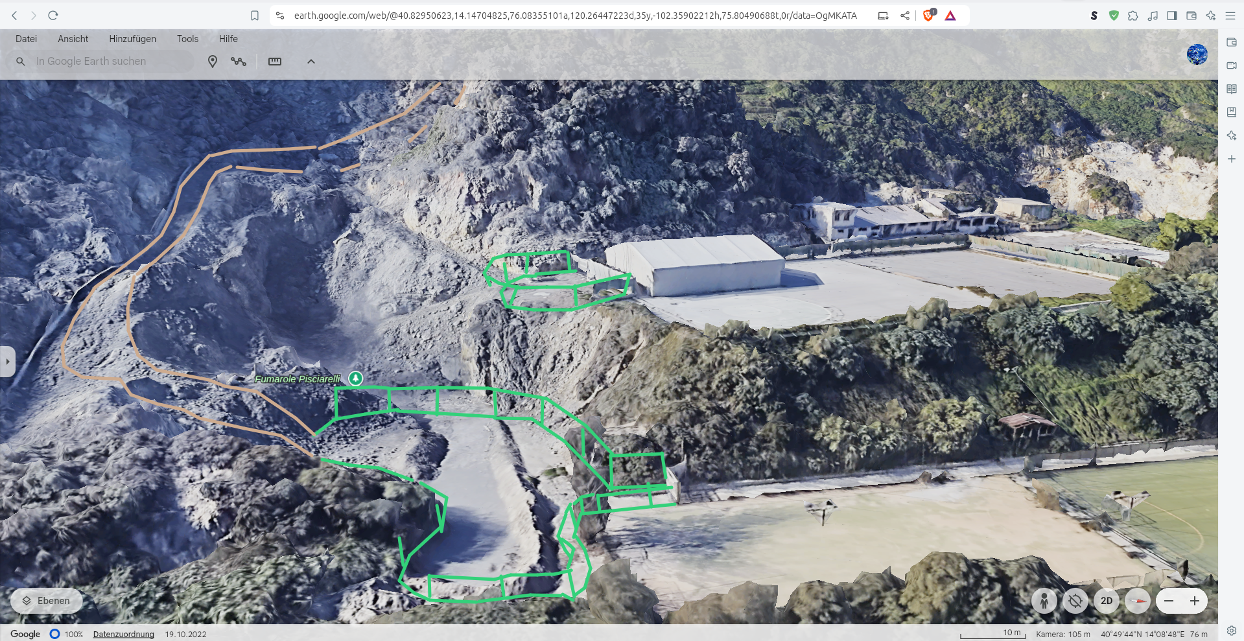Viewport: 1244px width, 641px height.
Task: Click the search magnifier icon
Action: click(x=21, y=61)
